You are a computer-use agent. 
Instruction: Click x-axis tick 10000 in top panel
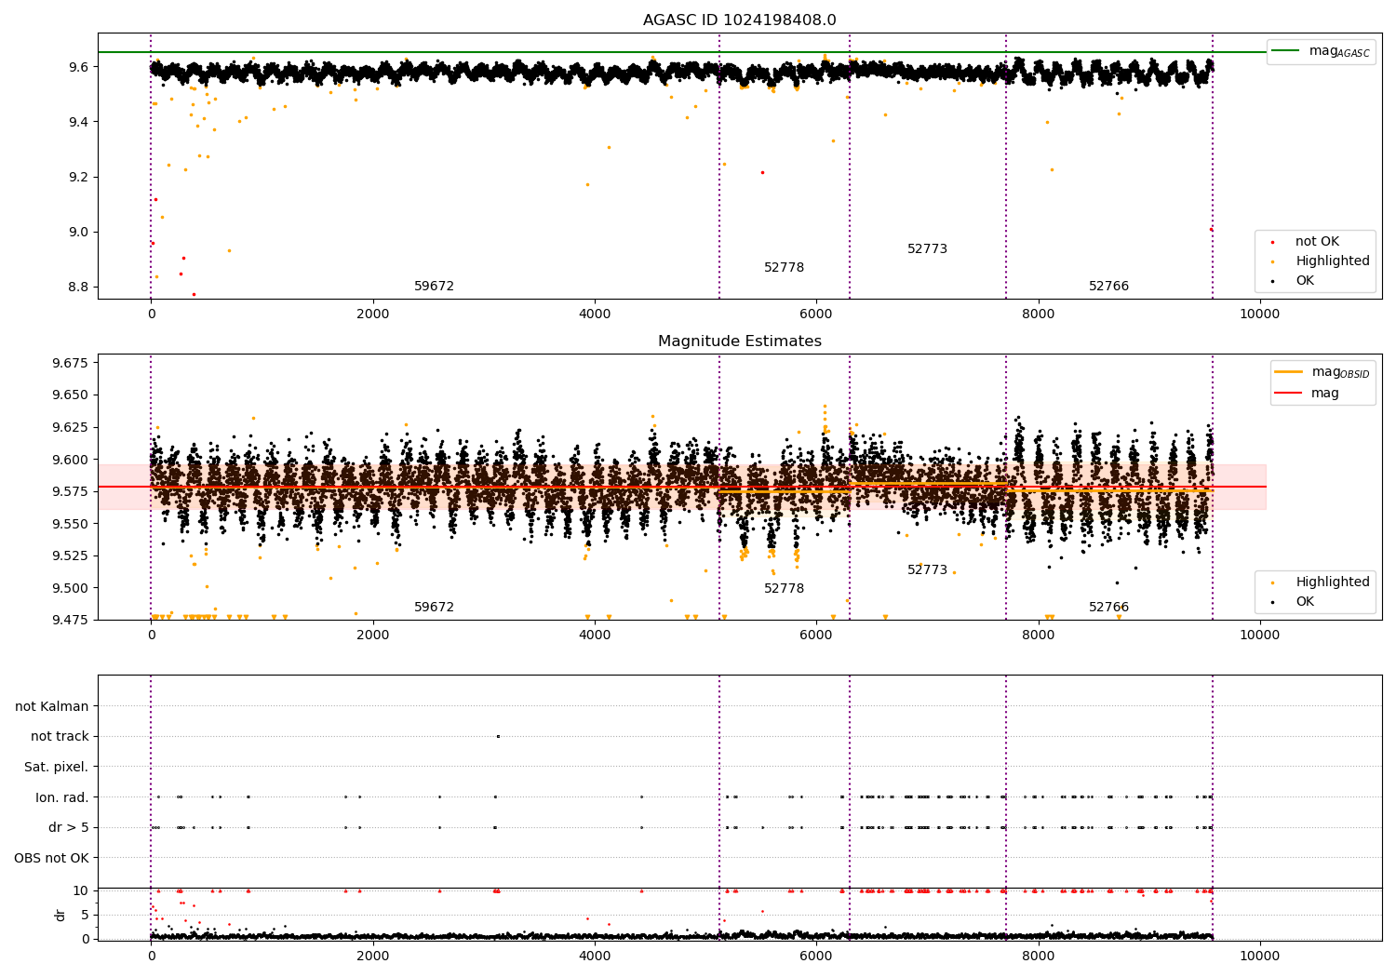pos(1259,315)
